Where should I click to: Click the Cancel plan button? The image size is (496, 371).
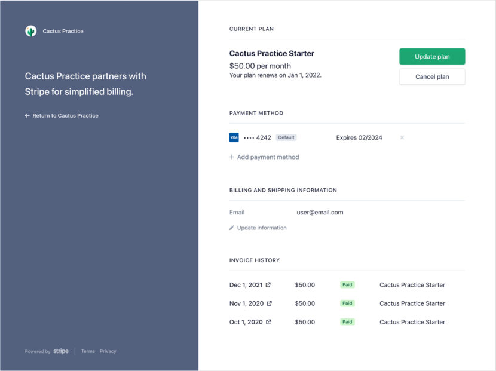431,76
